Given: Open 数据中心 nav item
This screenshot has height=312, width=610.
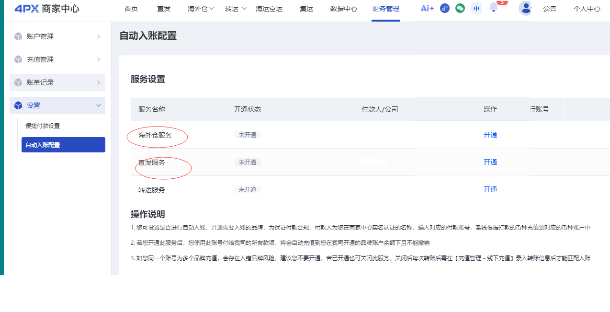Looking at the screenshot, I should [x=344, y=9].
